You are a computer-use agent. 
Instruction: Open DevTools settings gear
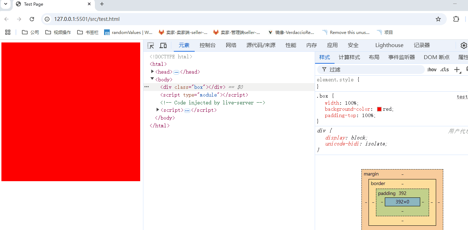[464, 45]
